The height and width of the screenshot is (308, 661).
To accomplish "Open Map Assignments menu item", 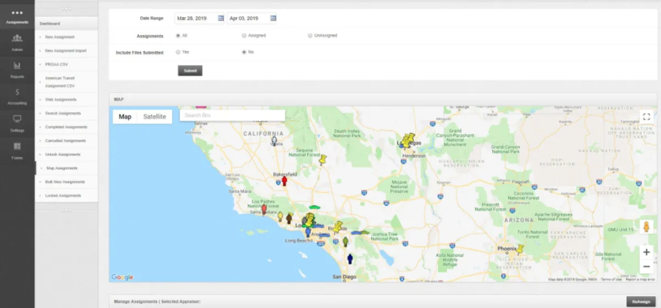I will 67,168.
